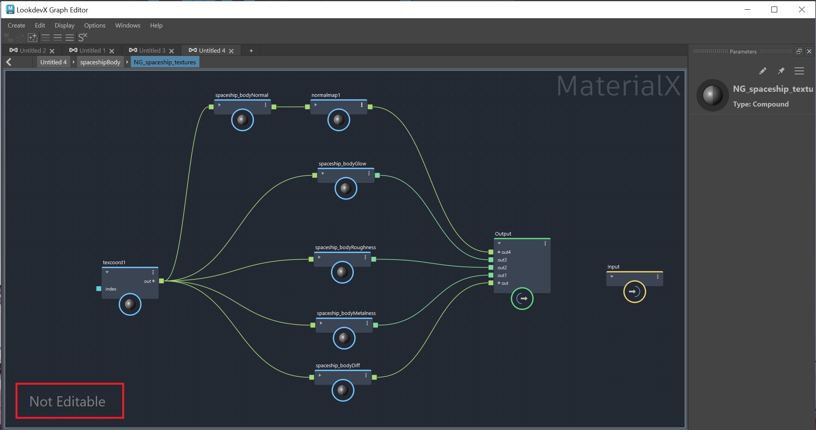Open Output node three-dot menu
The width and height of the screenshot is (816, 430).
tap(545, 244)
